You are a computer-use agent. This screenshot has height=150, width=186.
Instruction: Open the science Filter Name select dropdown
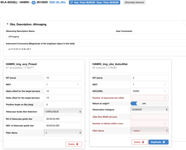point(150,130)
